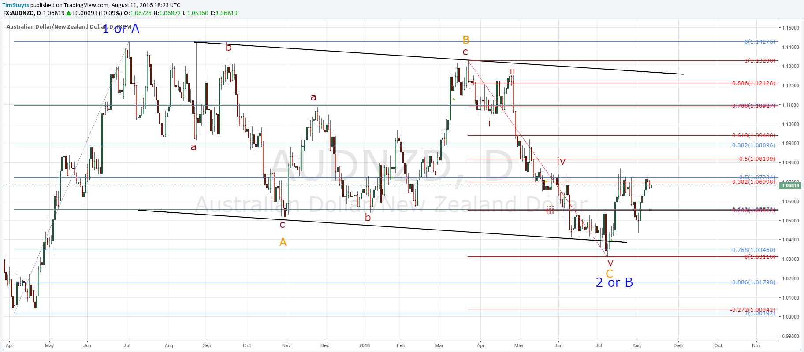Click the close value C:1.06819
804x352 pixels.
point(224,13)
